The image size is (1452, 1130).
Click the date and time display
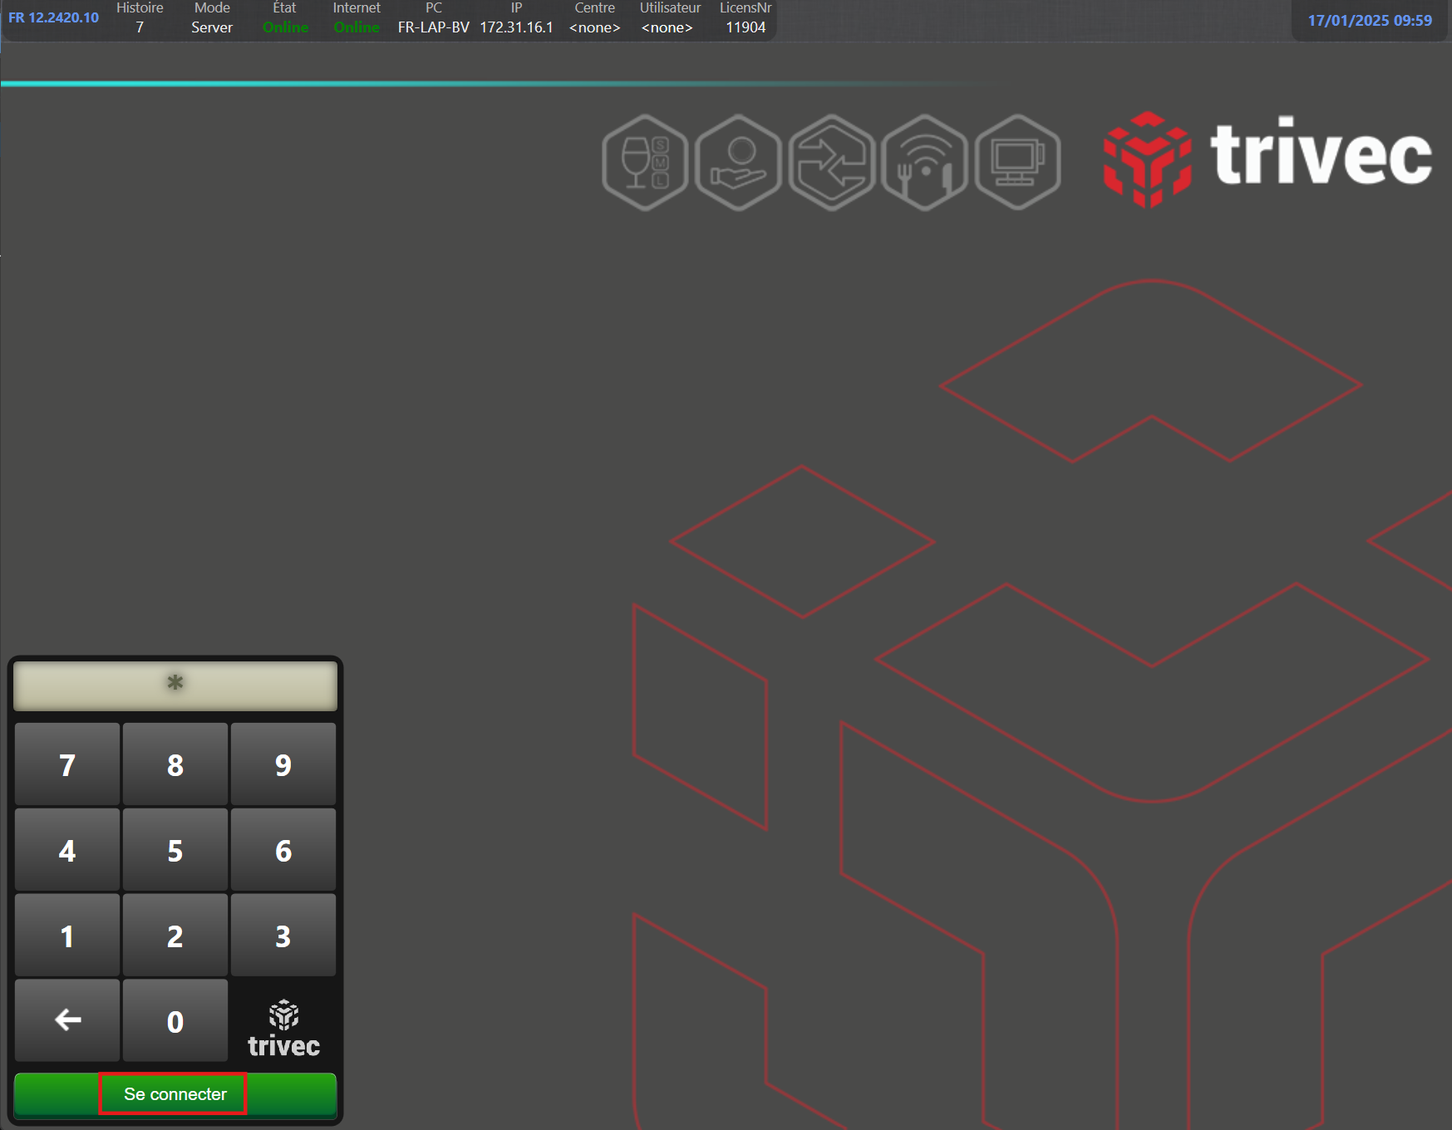coord(1369,21)
